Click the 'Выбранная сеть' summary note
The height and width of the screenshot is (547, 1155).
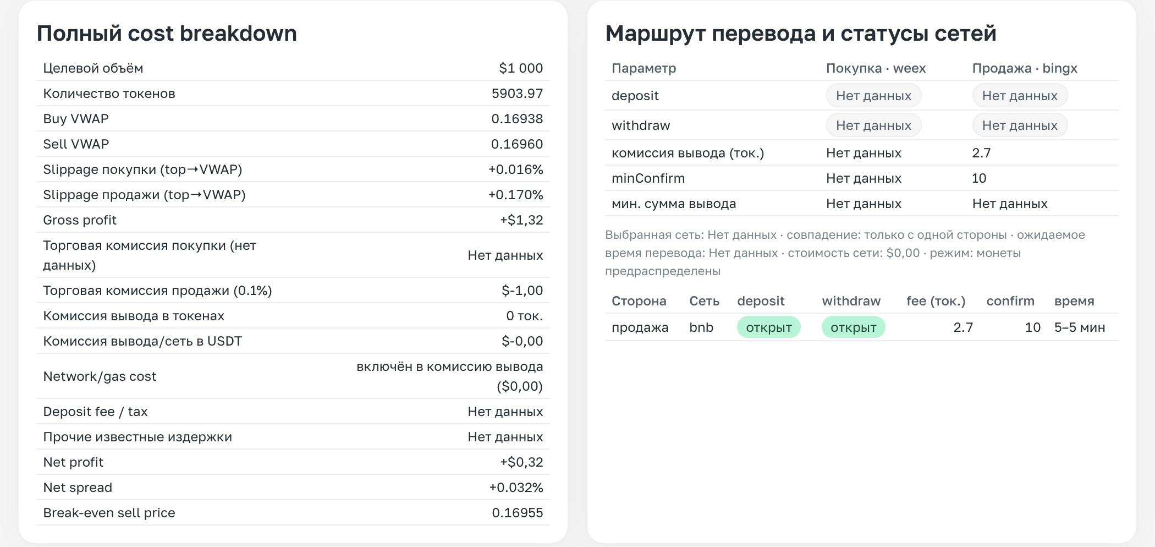point(845,253)
